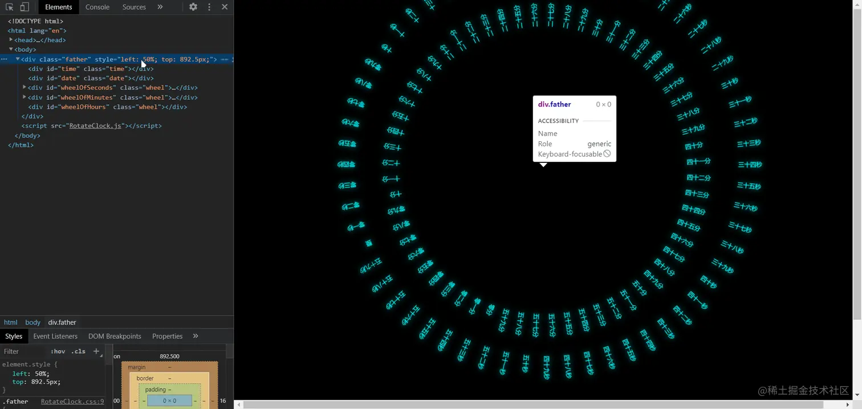Open the RotateClock.css:9 source link
Viewport: 862px width, 409px height.
pyautogui.click(x=72, y=402)
